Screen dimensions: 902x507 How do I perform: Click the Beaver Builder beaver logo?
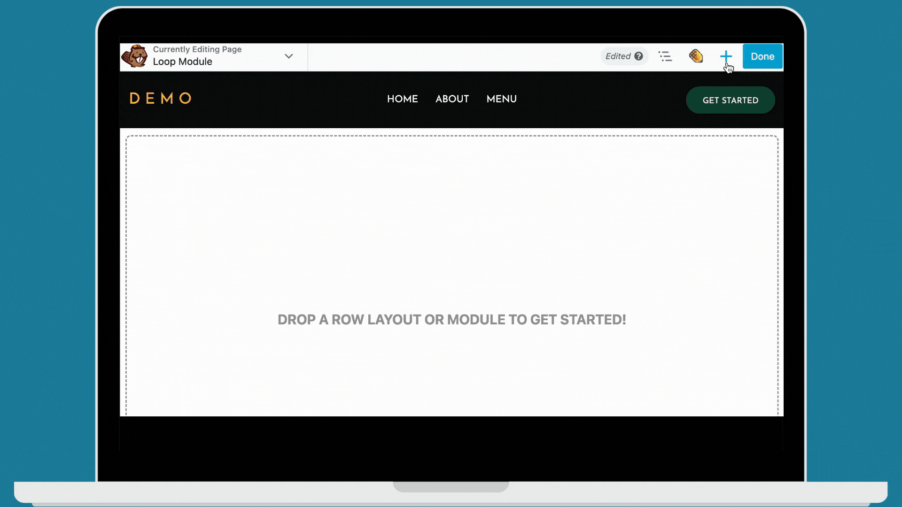tap(135, 55)
